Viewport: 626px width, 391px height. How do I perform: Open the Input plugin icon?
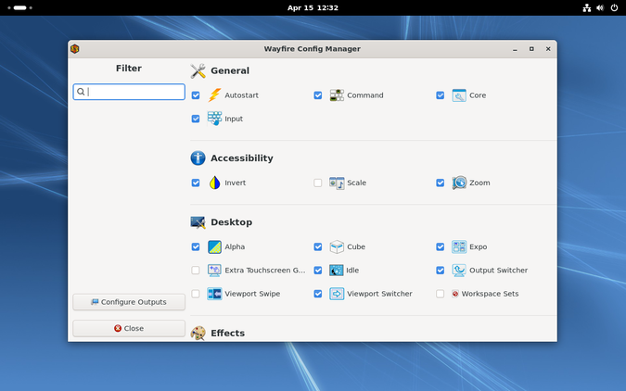click(214, 119)
